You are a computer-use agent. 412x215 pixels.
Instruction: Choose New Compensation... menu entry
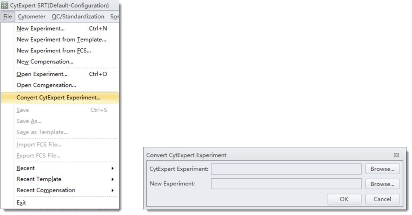(x=60, y=62)
